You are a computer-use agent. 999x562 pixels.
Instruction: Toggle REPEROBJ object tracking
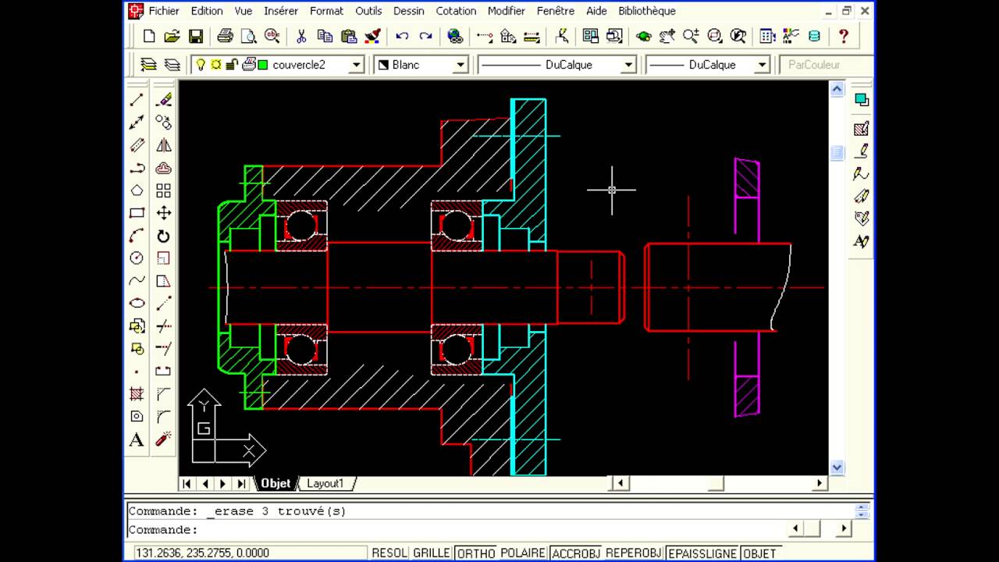(x=634, y=553)
